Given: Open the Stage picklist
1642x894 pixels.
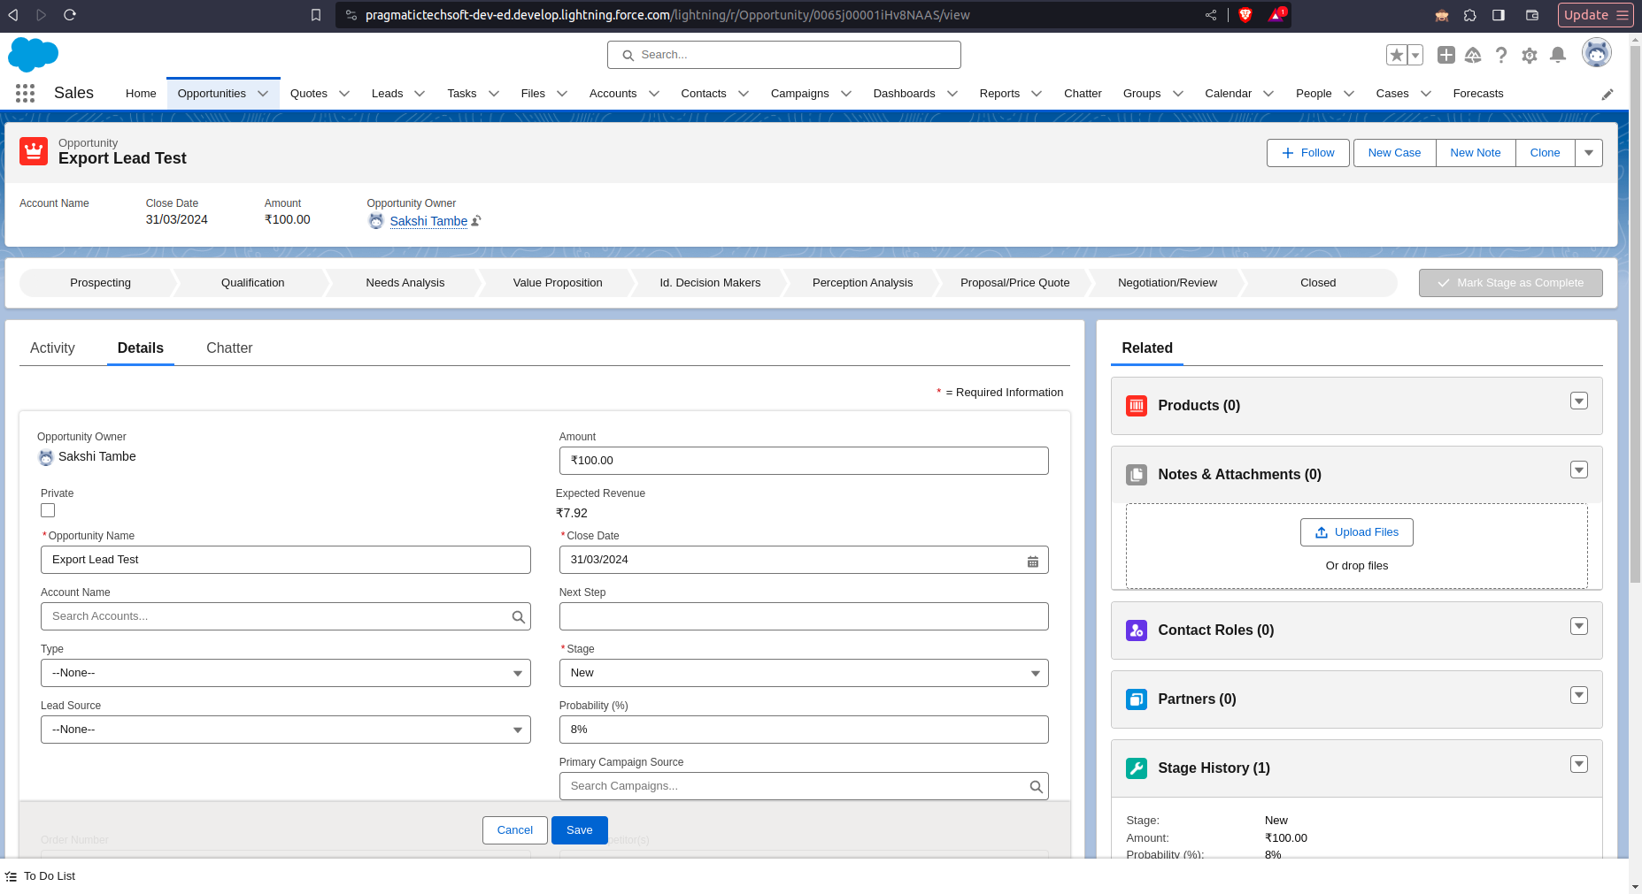Looking at the screenshot, I should tap(804, 673).
